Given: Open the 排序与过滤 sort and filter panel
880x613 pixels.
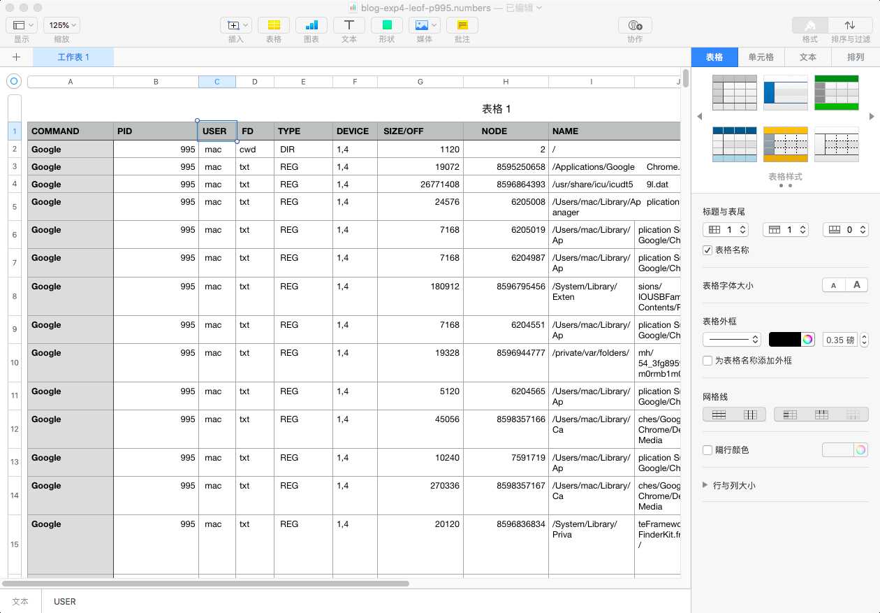Looking at the screenshot, I should [x=850, y=25].
